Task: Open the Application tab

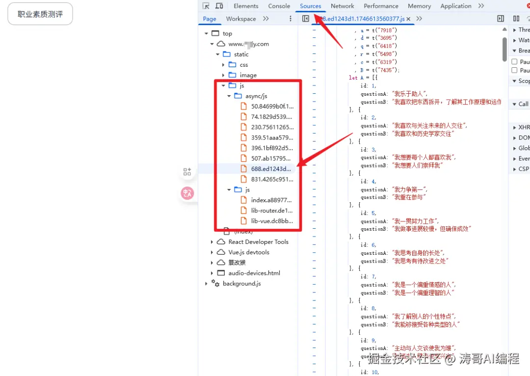Action: coord(455,6)
